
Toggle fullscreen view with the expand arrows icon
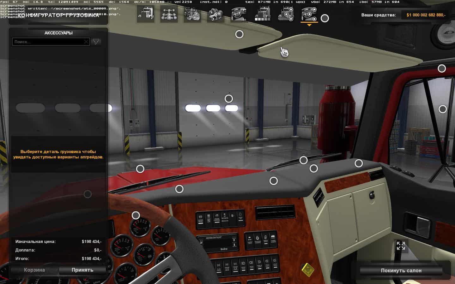(x=401, y=246)
